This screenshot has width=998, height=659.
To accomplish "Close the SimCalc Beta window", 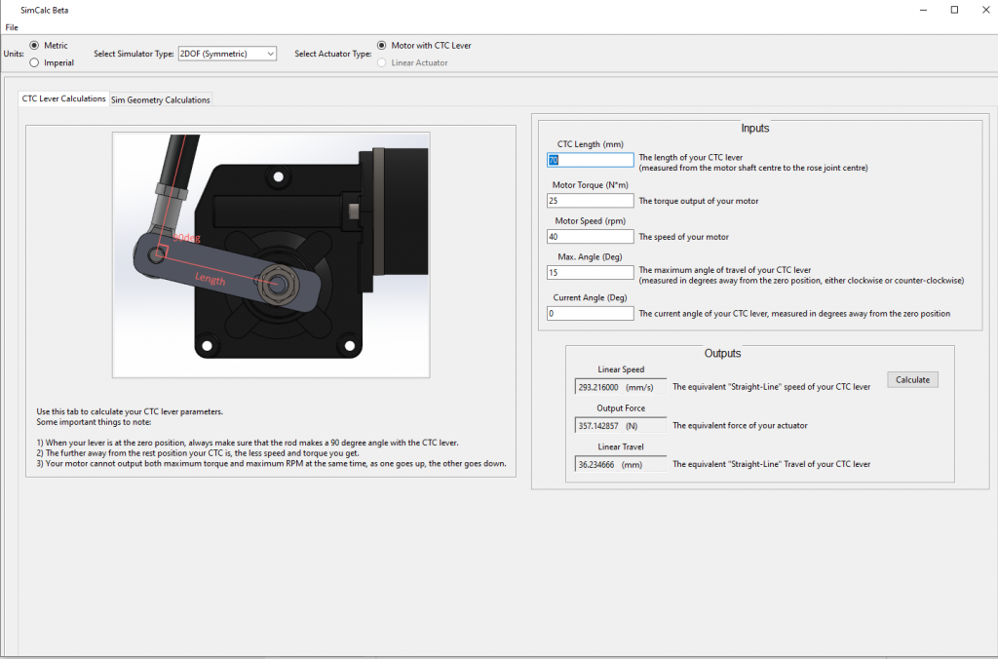I will tap(985, 10).
